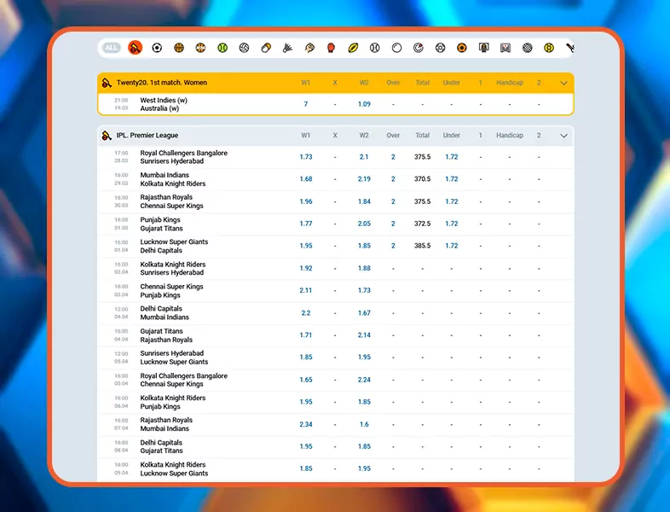Image resolution: width=670 pixels, height=512 pixels.
Task: Select the soccer ball sport icon
Action: pyautogui.click(x=157, y=48)
